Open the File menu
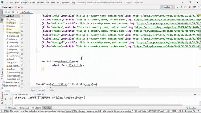Screen dimensions: 201x113 tap(7, 3)
